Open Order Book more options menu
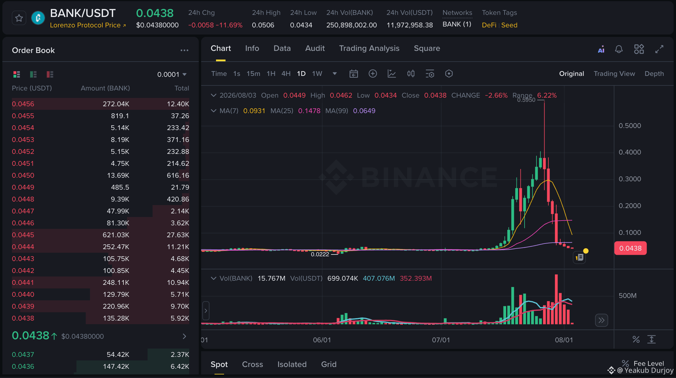Image resolution: width=676 pixels, height=378 pixels. pyautogui.click(x=184, y=50)
